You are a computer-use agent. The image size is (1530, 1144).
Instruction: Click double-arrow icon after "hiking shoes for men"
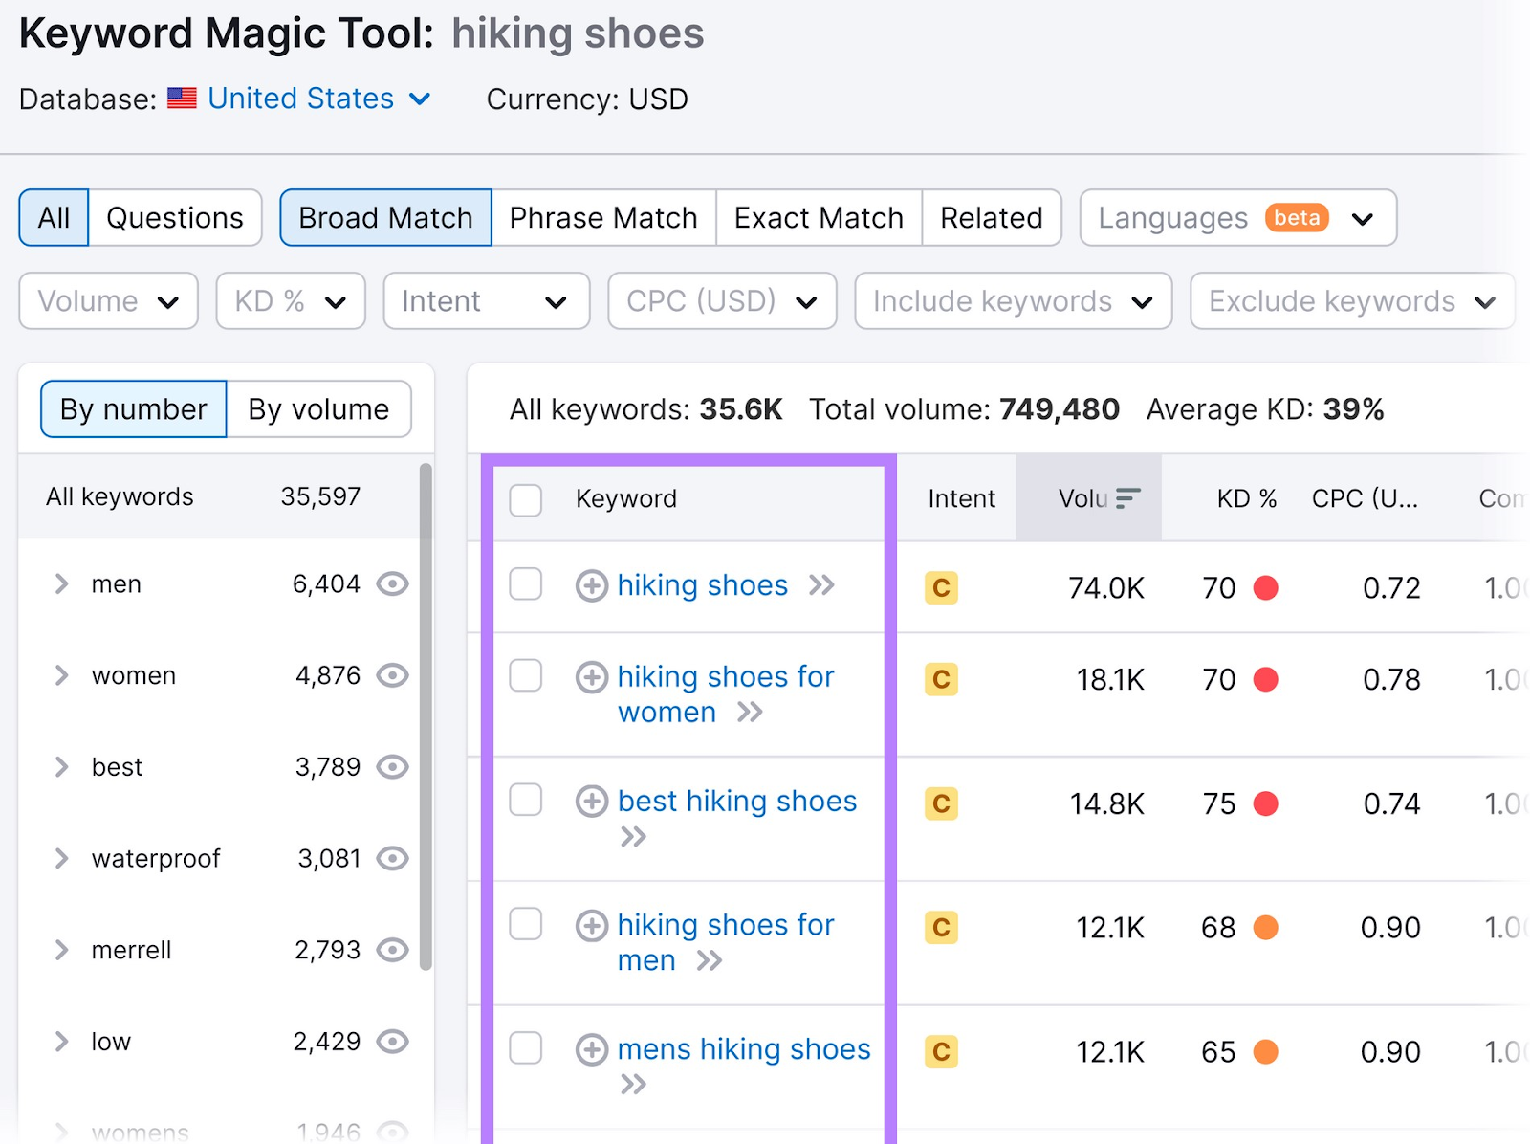pyautogui.click(x=711, y=960)
